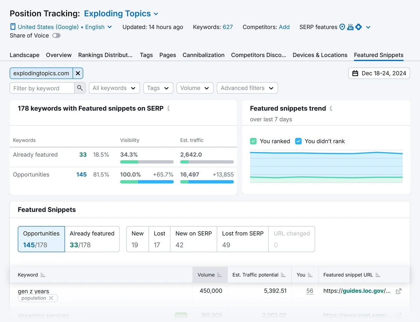Click the 450,000 volume value

pos(211,291)
